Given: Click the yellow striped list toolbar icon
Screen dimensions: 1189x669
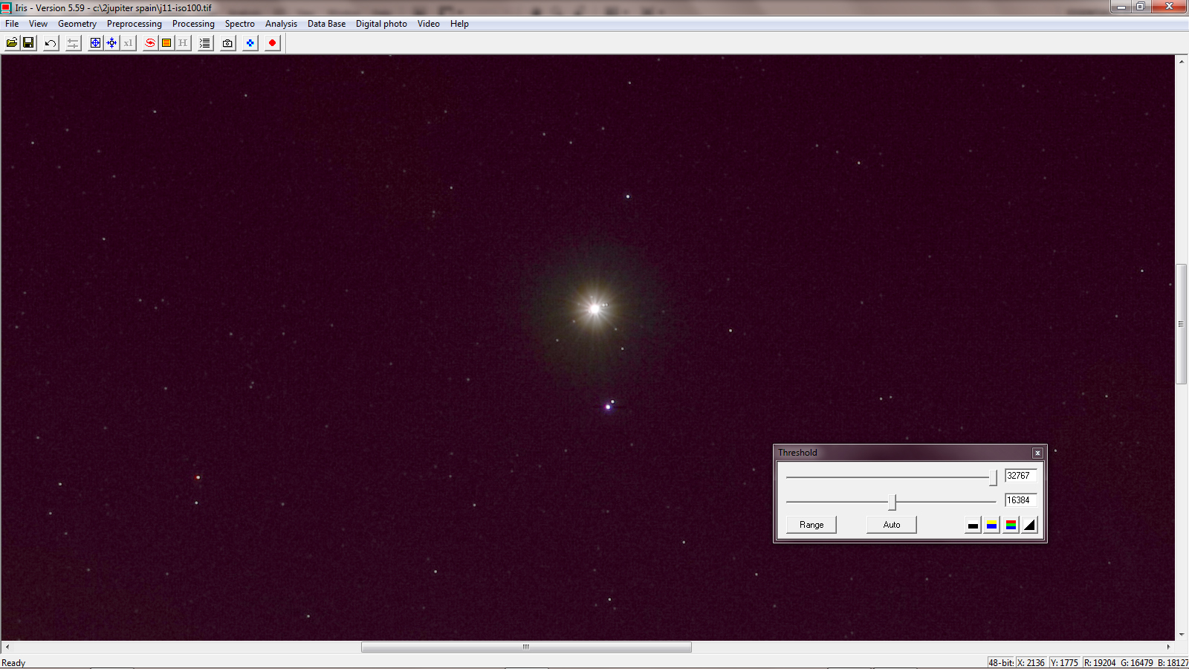Looking at the screenshot, I should click(166, 43).
